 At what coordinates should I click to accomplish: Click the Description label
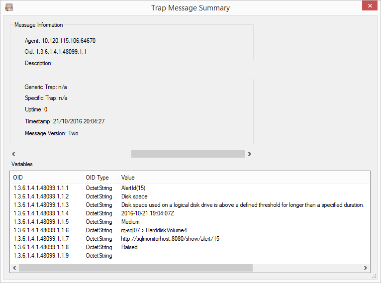coord(39,63)
